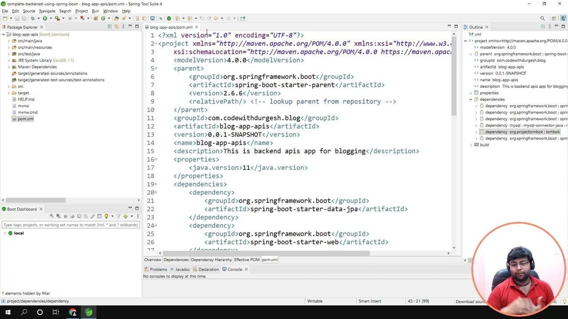This screenshot has height=319, width=568.
Task: Click the lightbulb icon in Boot Dashboard
Action: pos(106,216)
